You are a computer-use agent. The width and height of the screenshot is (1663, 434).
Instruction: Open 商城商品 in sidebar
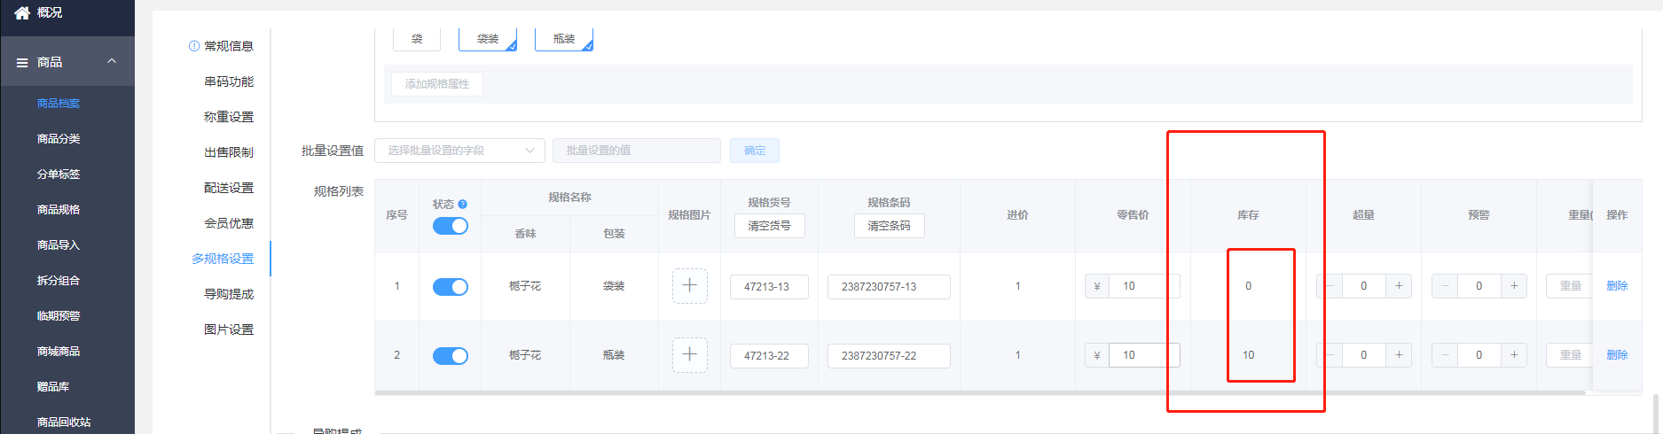(x=59, y=352)
